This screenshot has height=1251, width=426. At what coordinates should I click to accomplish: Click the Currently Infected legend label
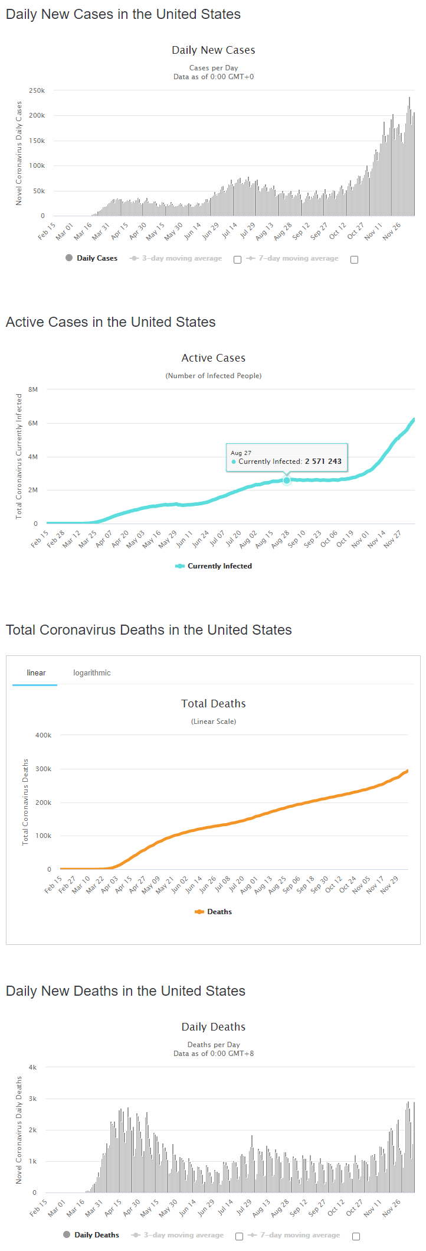pyautogui.click(x=219, y=566)
